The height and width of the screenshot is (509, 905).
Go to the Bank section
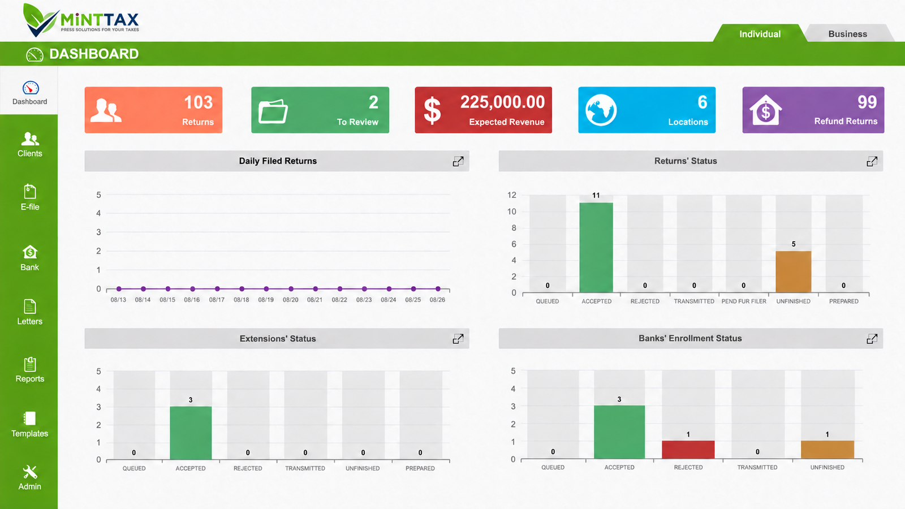pyautogui.click(x=30, y=258)
